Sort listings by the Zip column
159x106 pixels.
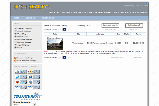pyautogui.click(x=118, y=34)
